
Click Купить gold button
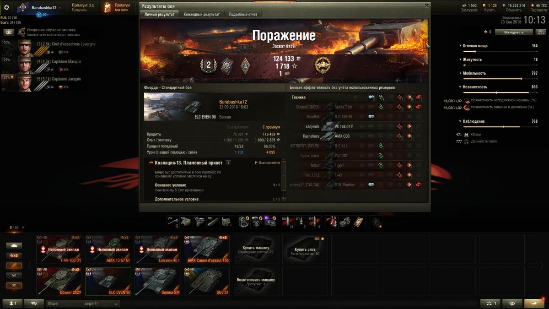(490, 10)
